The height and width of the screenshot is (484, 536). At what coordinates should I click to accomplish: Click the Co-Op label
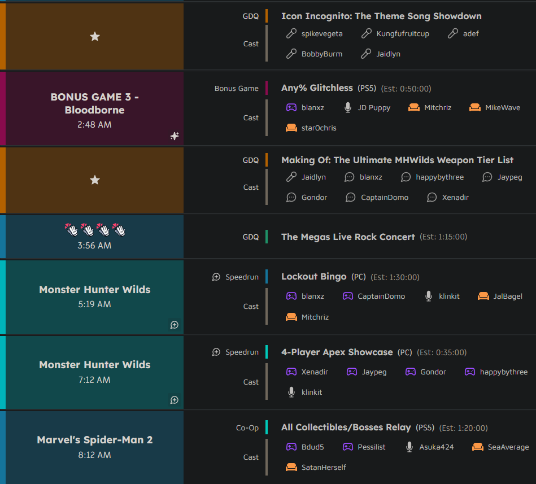click(x=247, y=428)
